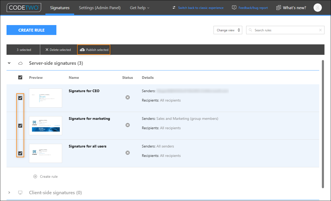Click the cloud icon beside Server-side signatures
Screen dimensions: 331x201
coord(20,63)
